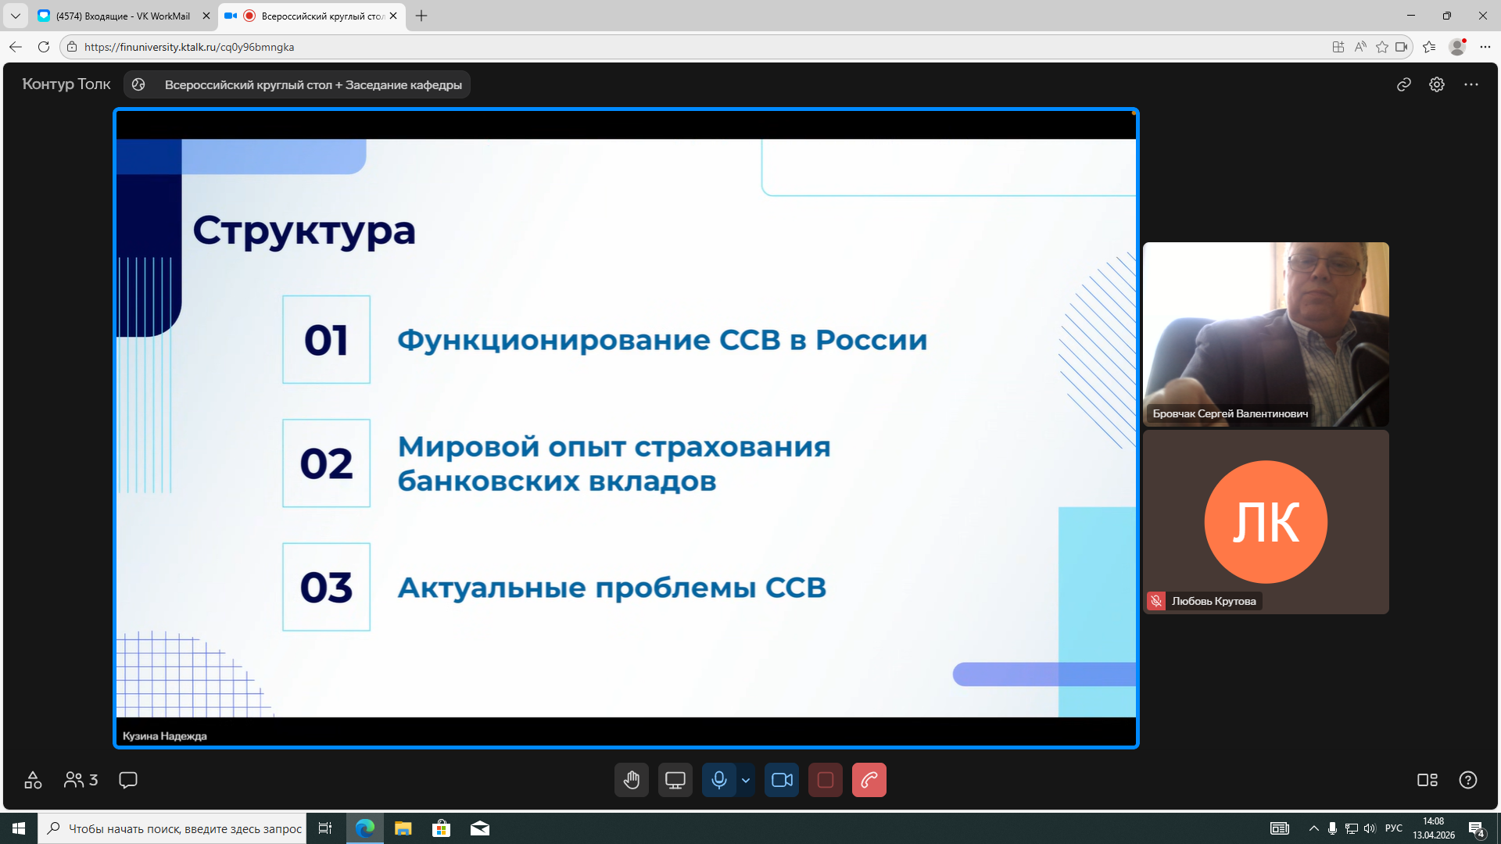Viewport: 1501px width, 844px height.
Task: Select Бровчак Сергей Валентинович video tile
Action: click(1266, 334)
